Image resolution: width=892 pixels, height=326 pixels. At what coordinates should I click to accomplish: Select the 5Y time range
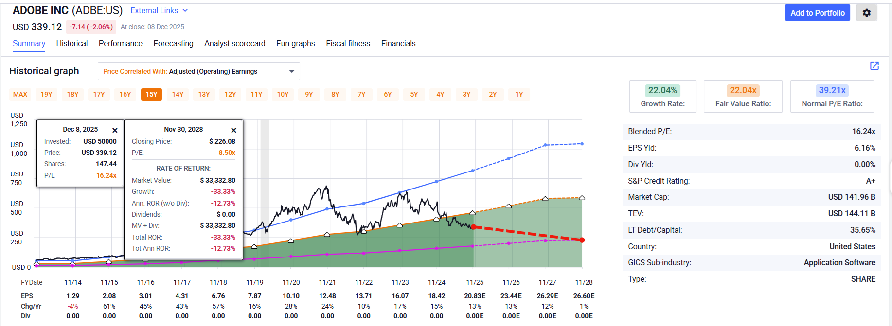[414, 94]
